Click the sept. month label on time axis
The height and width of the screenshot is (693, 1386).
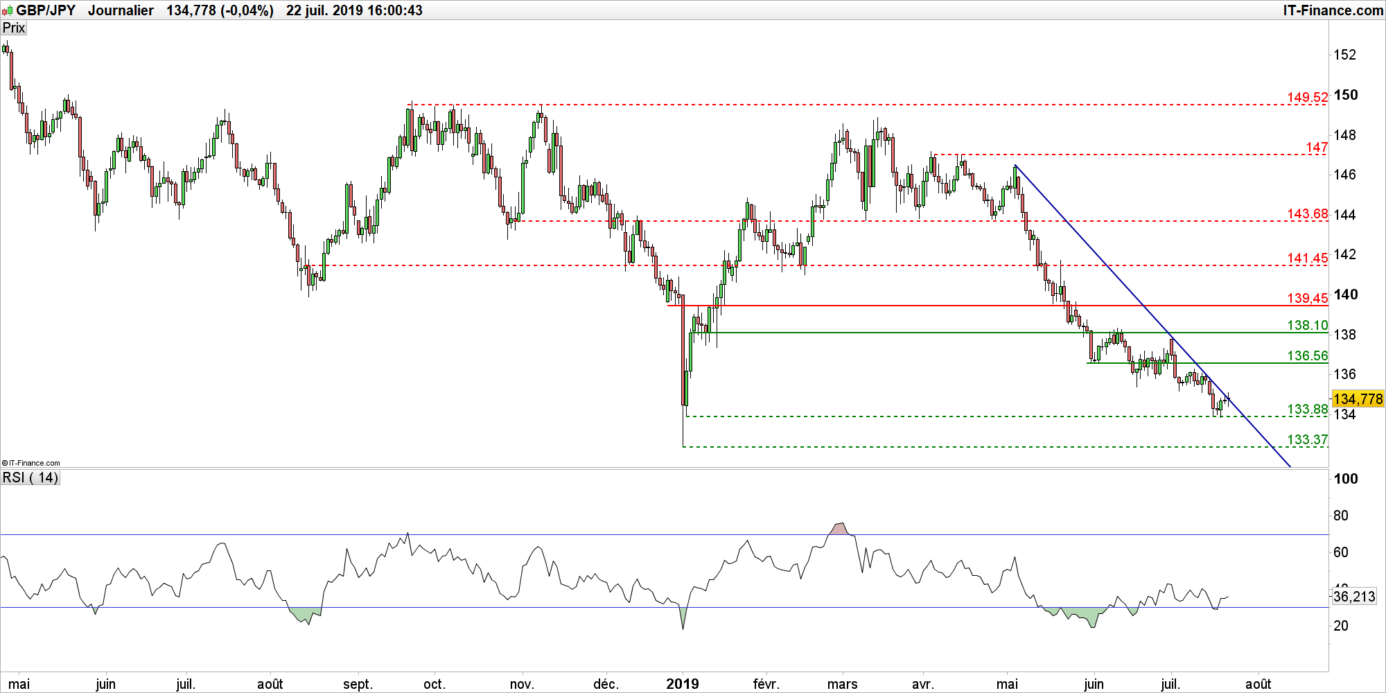click(358, 685)
